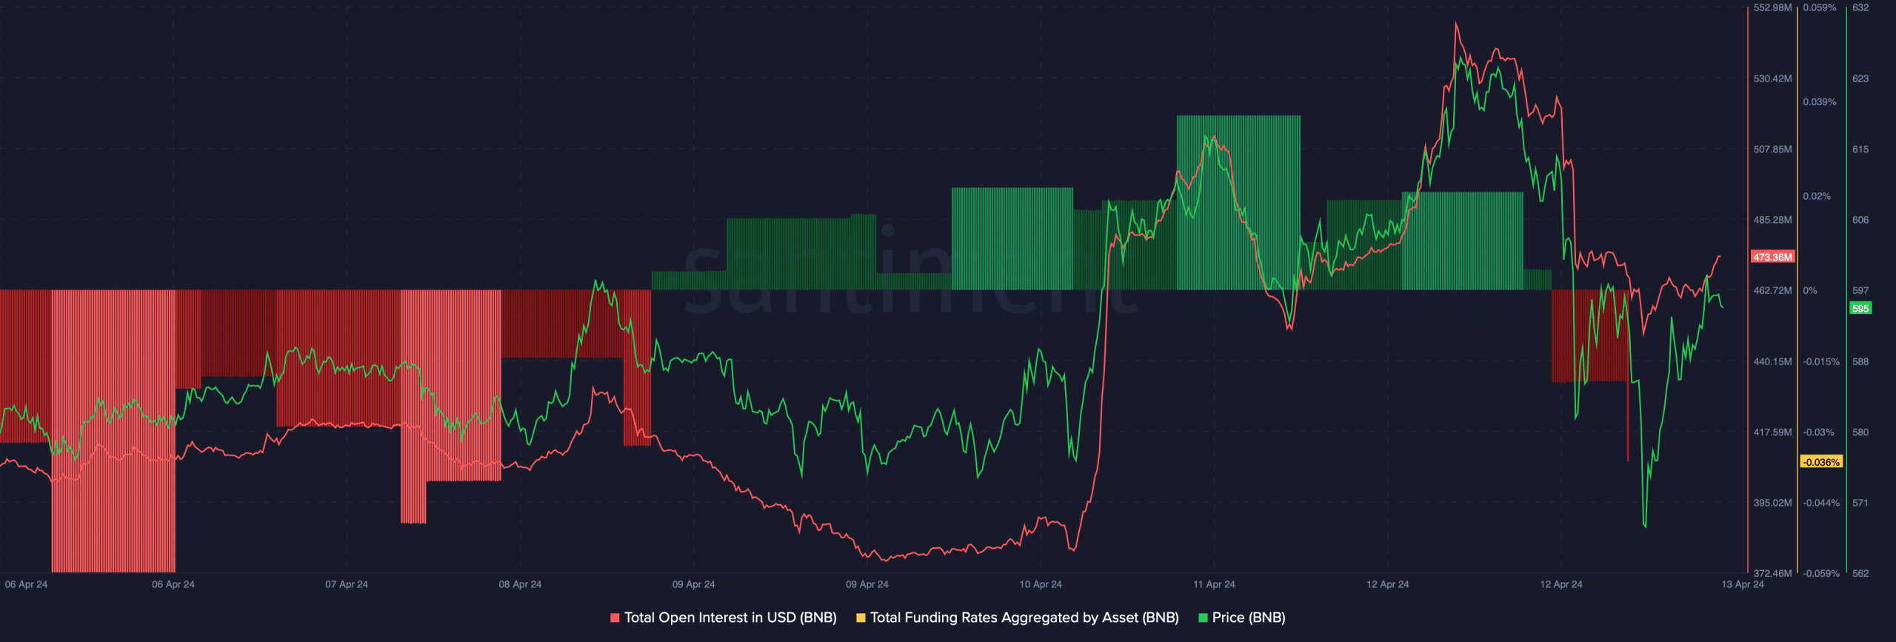Click the 588 price axis label
1896x642 pixels.
[x=1860, y=362]
